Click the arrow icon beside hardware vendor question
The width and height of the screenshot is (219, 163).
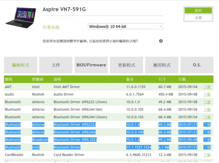pos(161,41)
